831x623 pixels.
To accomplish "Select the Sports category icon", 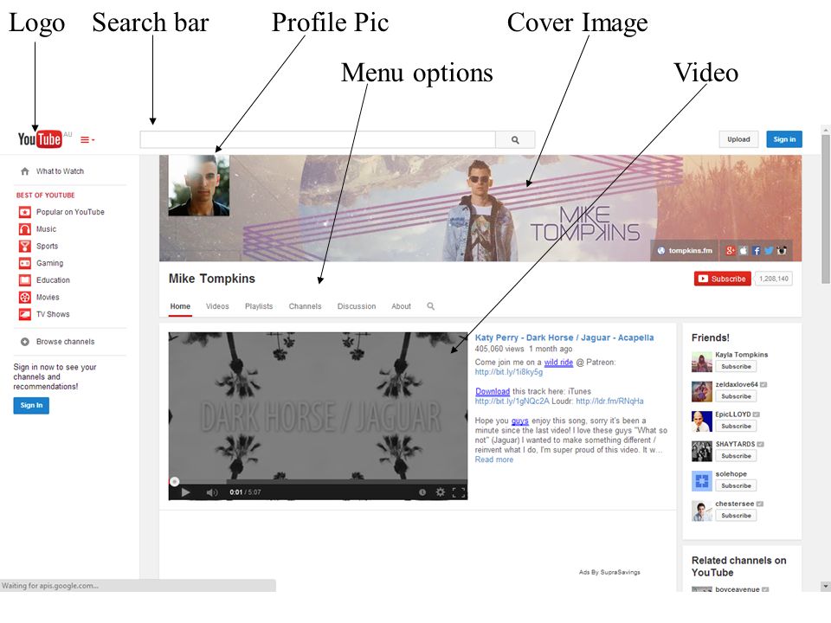I will 25,246.
